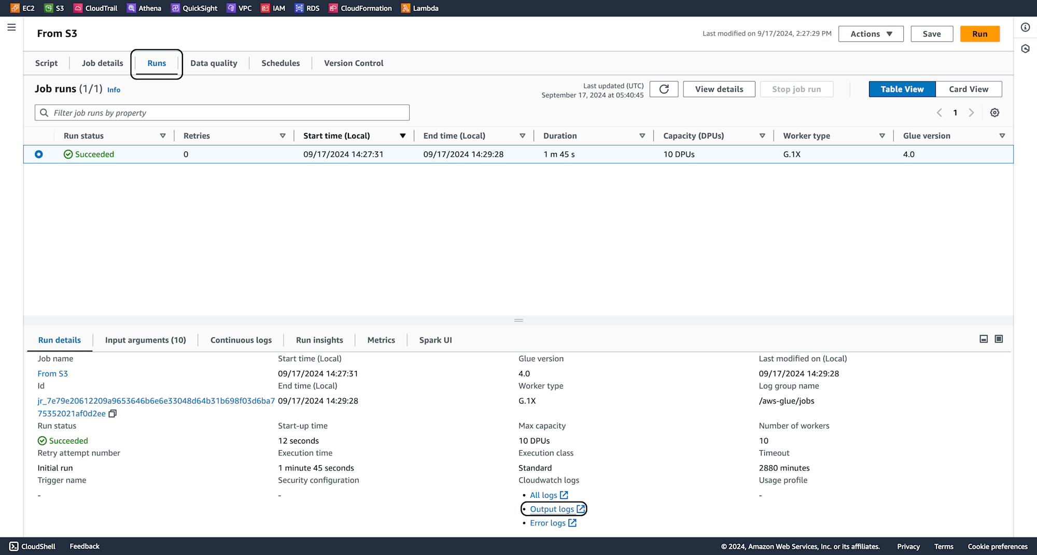Open the Data quality tab
This screenshot has height=555, width=1037.
coord(214,63)
